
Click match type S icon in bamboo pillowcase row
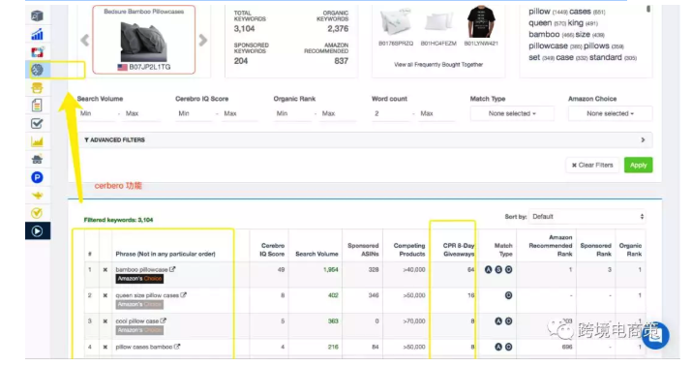coord(498,270)
